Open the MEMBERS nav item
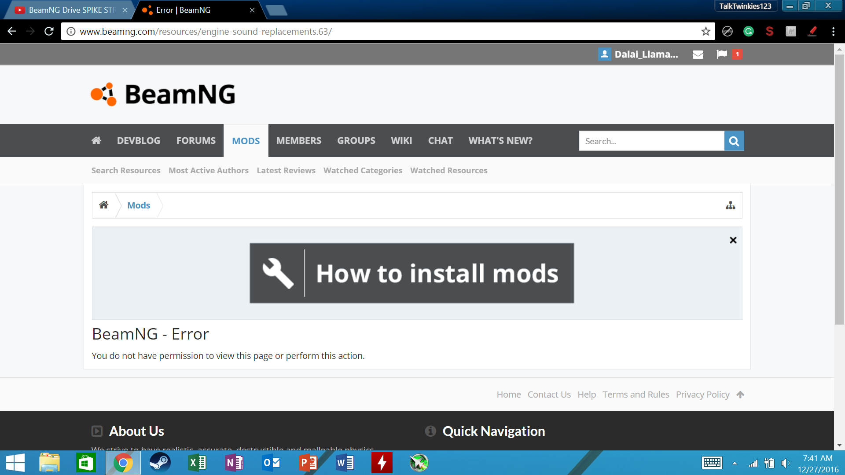This screenshot has width=845, height=475. click(299, 140)
